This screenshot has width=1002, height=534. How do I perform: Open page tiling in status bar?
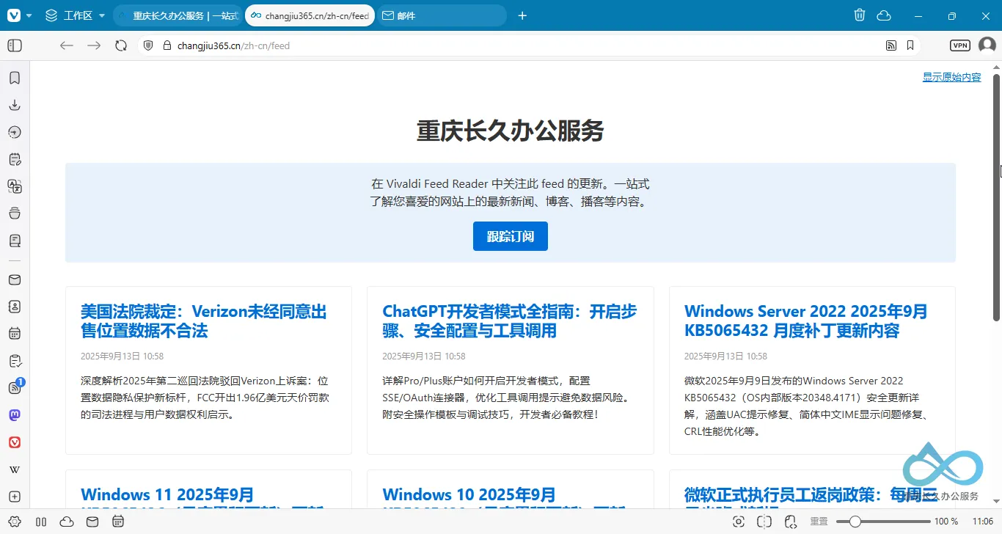[764, 522]
